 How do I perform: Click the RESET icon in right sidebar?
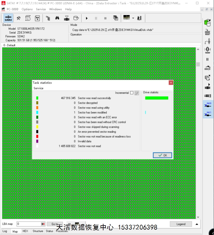coord(208,32)
